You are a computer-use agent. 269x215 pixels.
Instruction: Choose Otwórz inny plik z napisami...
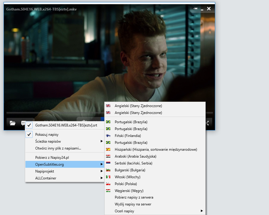[x=65, y=148]
